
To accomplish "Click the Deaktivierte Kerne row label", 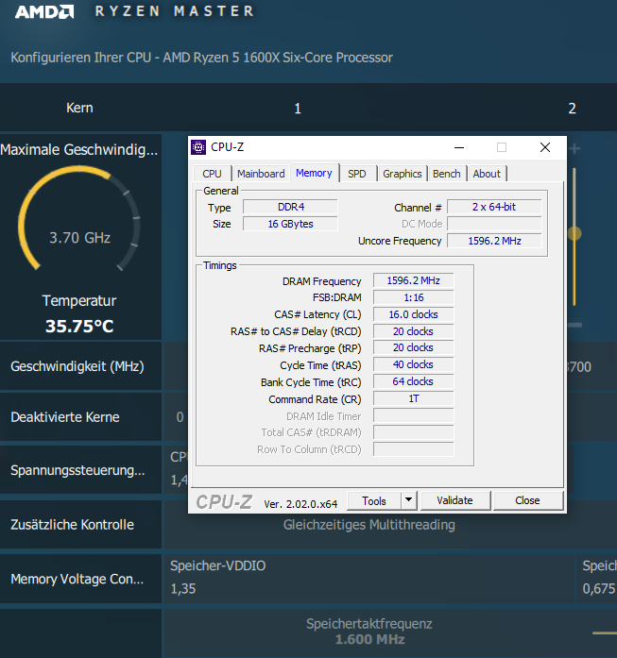I will (65, 417).
